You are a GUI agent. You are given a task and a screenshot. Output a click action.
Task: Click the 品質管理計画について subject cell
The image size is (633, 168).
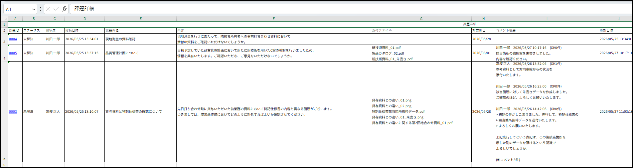pyautogui.click(x=141, y=53)
